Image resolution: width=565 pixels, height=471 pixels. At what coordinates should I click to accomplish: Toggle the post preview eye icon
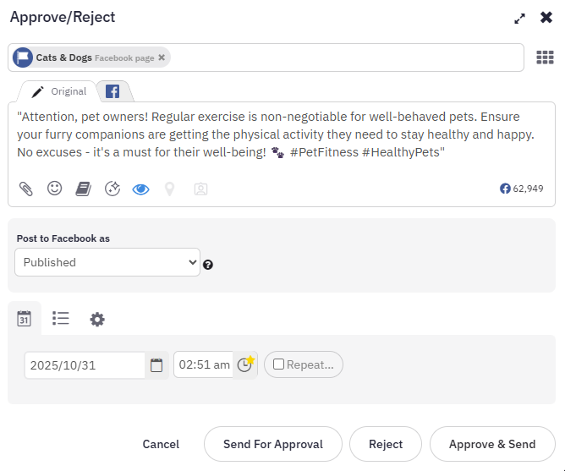point(140,189)
